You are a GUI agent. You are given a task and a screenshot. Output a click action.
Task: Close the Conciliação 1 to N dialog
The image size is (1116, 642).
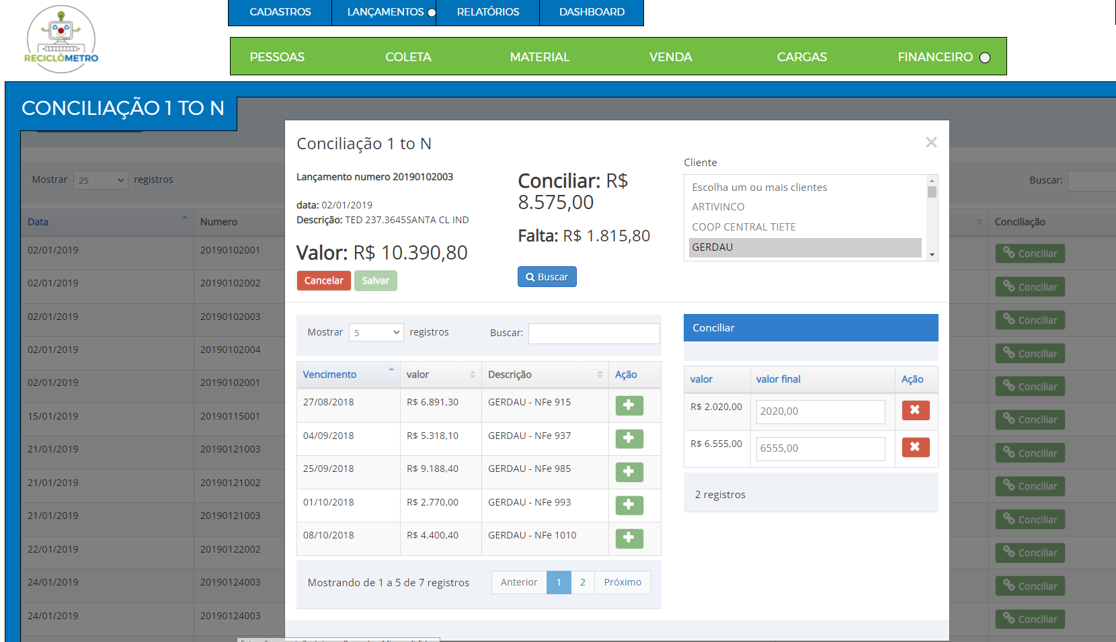tap(931, 143)
